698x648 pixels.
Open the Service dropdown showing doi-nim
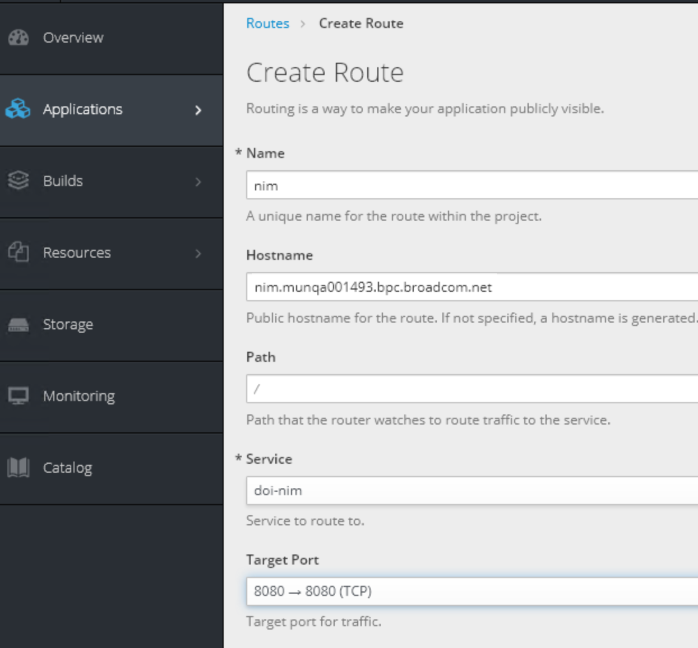tap(471, 491)
